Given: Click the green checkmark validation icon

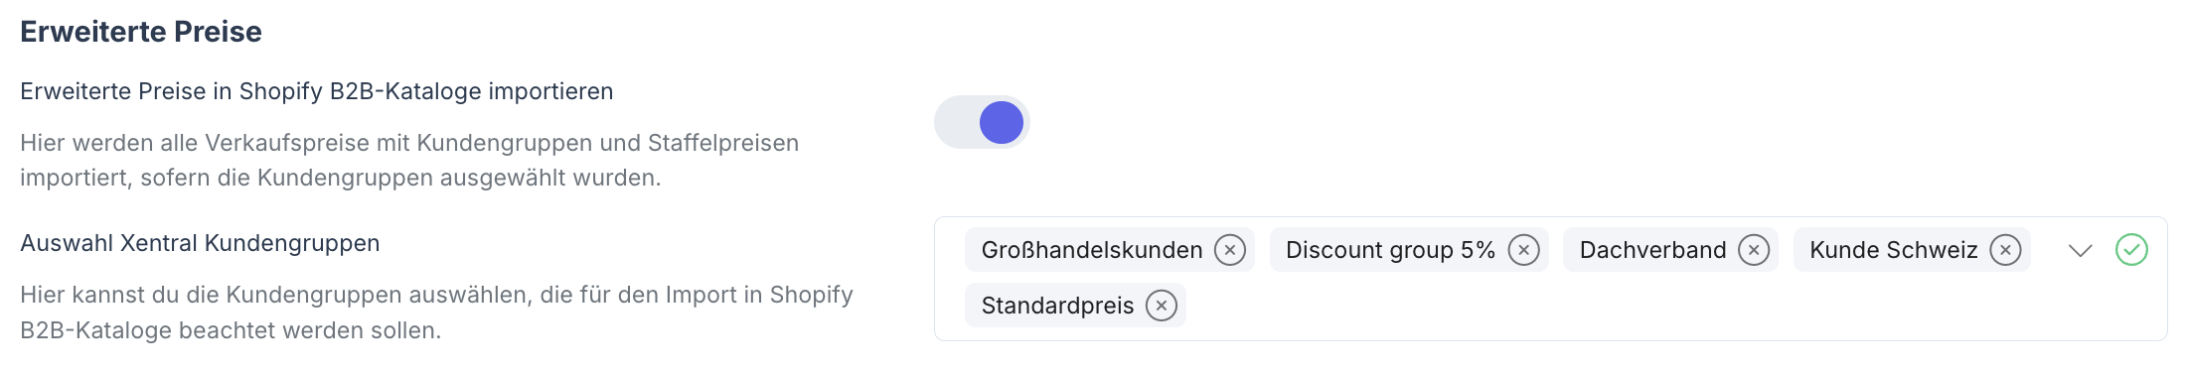Looking at the screenshot, I should (x=2131, y=250).
